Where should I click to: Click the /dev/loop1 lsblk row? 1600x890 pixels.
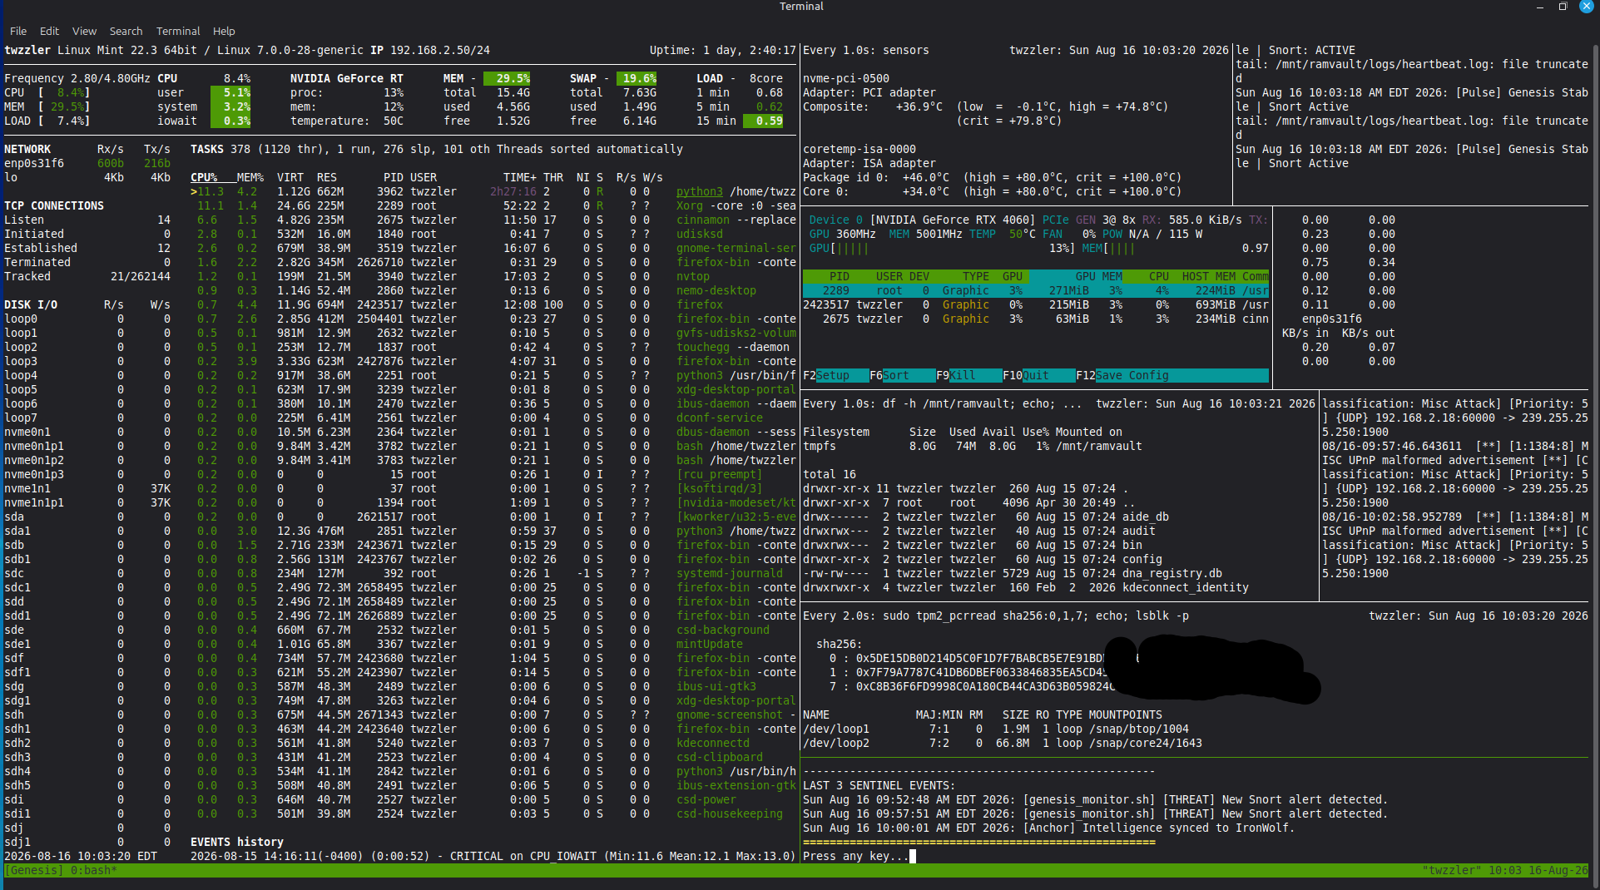[996, 729]
